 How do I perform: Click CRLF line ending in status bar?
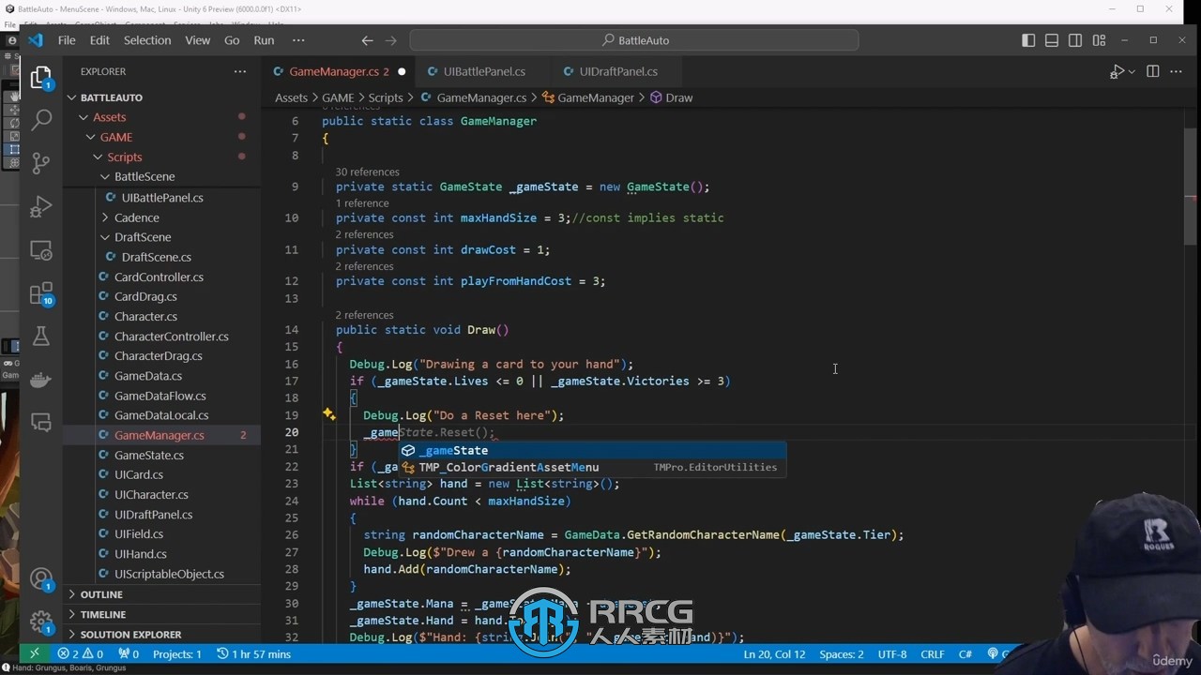coord(933,653)
